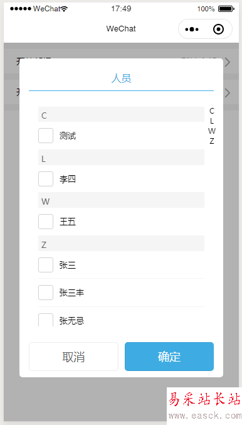
Task: Select the 人员 dialog title tab
Action: 121,78
